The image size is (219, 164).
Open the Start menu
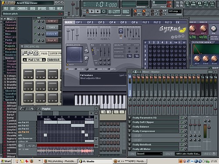tap(6, 161)
